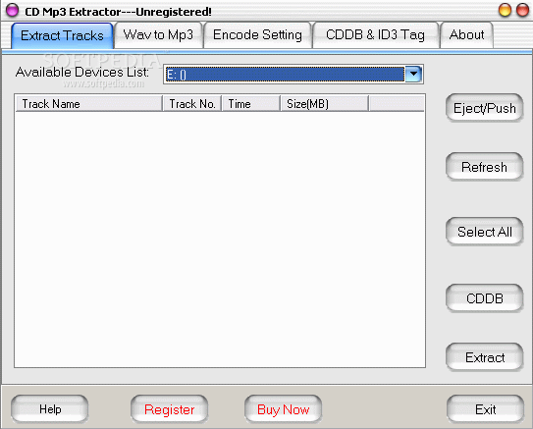The height and width of the screenshot is (429, 533).
Task: Exit the application
Action: click(x=486, y=409)
